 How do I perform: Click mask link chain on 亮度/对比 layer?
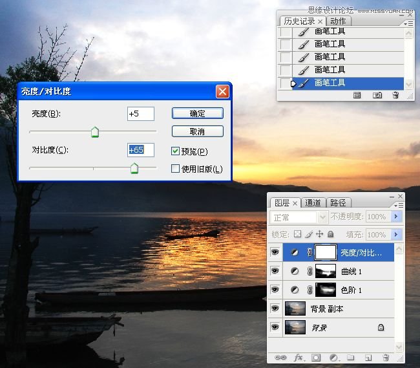tap(310, 252)
